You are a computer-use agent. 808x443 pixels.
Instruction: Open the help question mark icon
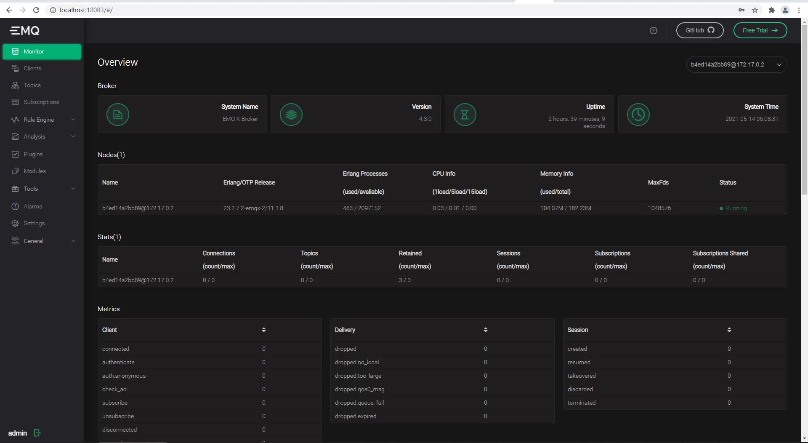(653, 30)
